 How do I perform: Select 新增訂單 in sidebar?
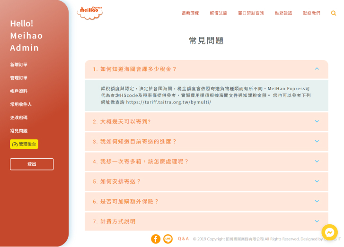(19, 65)
